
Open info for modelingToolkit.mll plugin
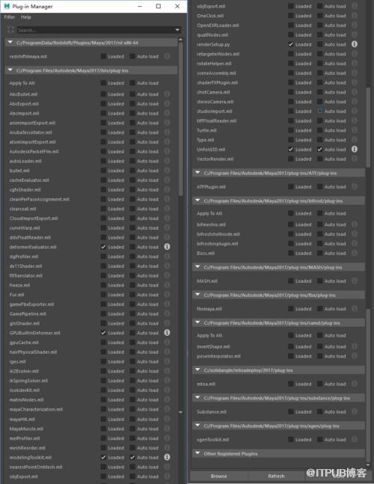(x=167, y=457)
